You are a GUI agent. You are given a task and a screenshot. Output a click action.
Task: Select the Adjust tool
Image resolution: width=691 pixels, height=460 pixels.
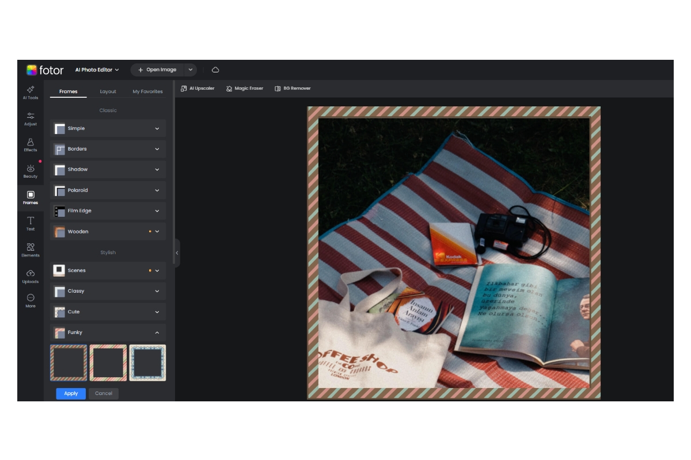(31, 119)
